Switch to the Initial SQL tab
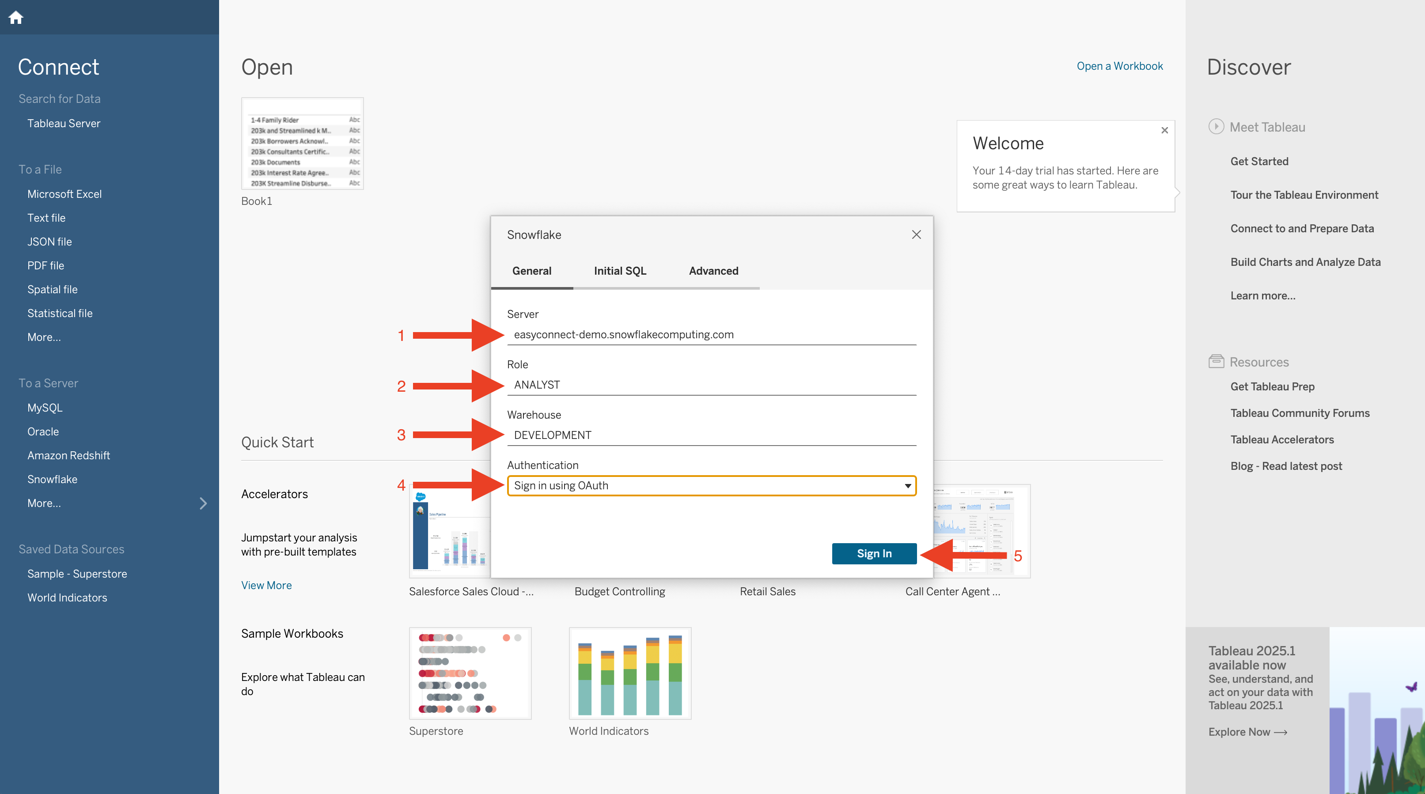 click(x=620, y=271)
